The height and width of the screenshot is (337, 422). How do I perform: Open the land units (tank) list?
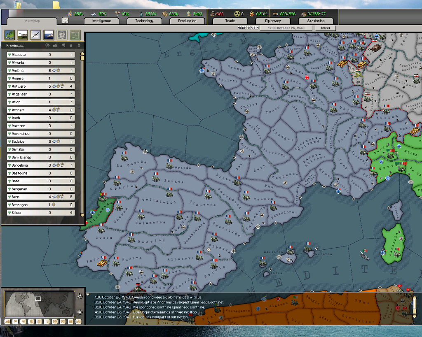[x=23, y=35]
